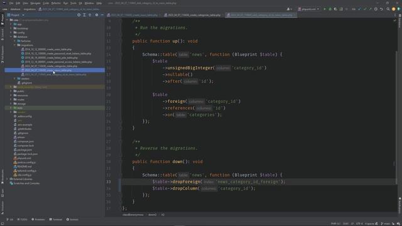Open the File menu
Image resolution: width=402 pixels, height=226 pixels.
tap(11, 3)
